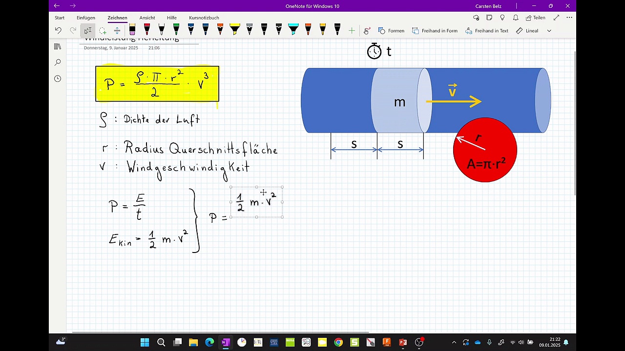Click Freihand in Text button

[x=487, y=31]
